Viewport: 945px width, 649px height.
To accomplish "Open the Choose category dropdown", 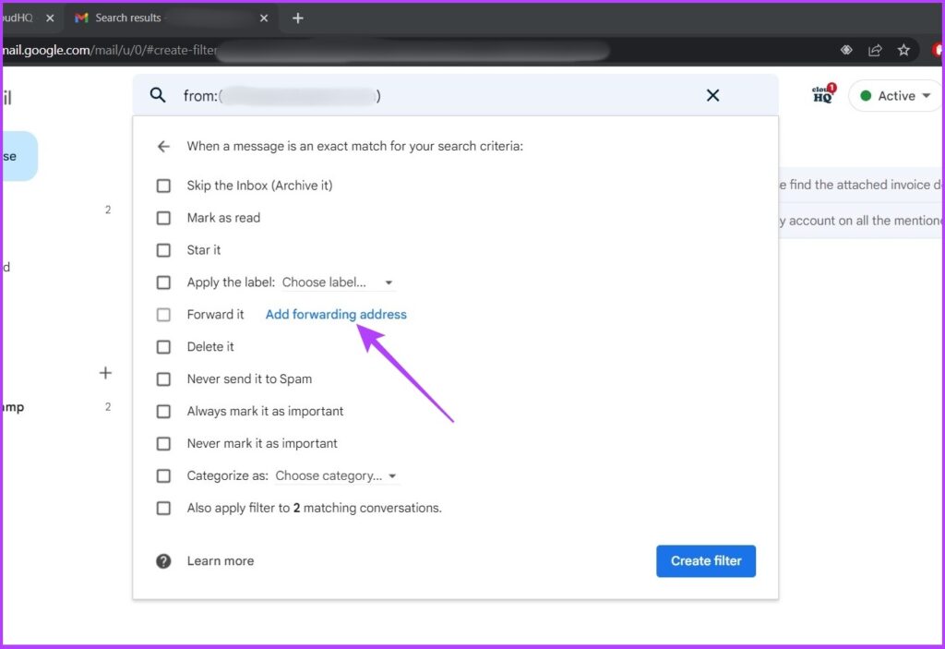I will pyautogui.click(x=391, y=475).
